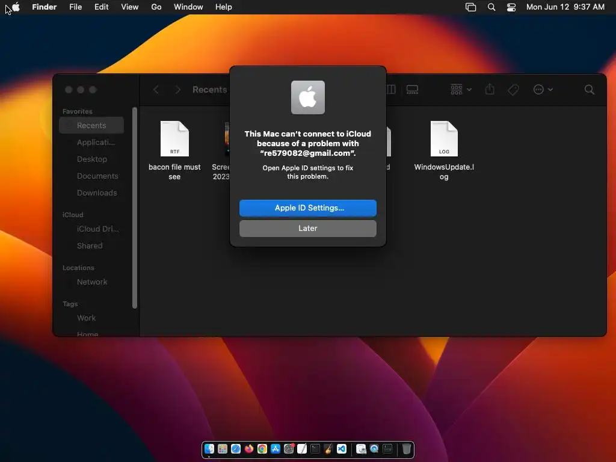Screen dimensions: 616x462
Task: Open System Settings from the Dock
Action: point(289,449)
